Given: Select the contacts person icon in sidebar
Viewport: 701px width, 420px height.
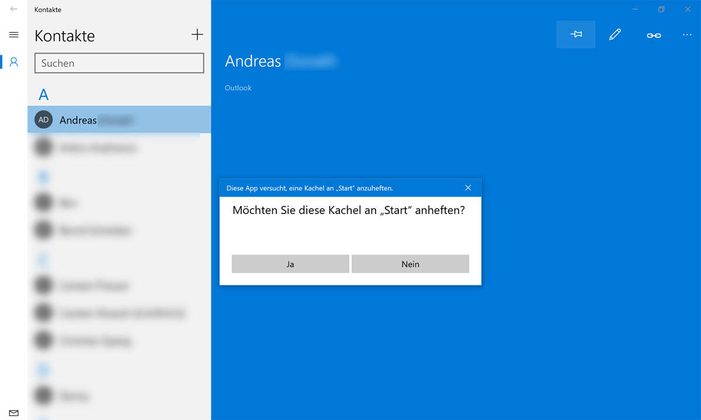Looking at the screenshot, I should (x=13, y=61).
